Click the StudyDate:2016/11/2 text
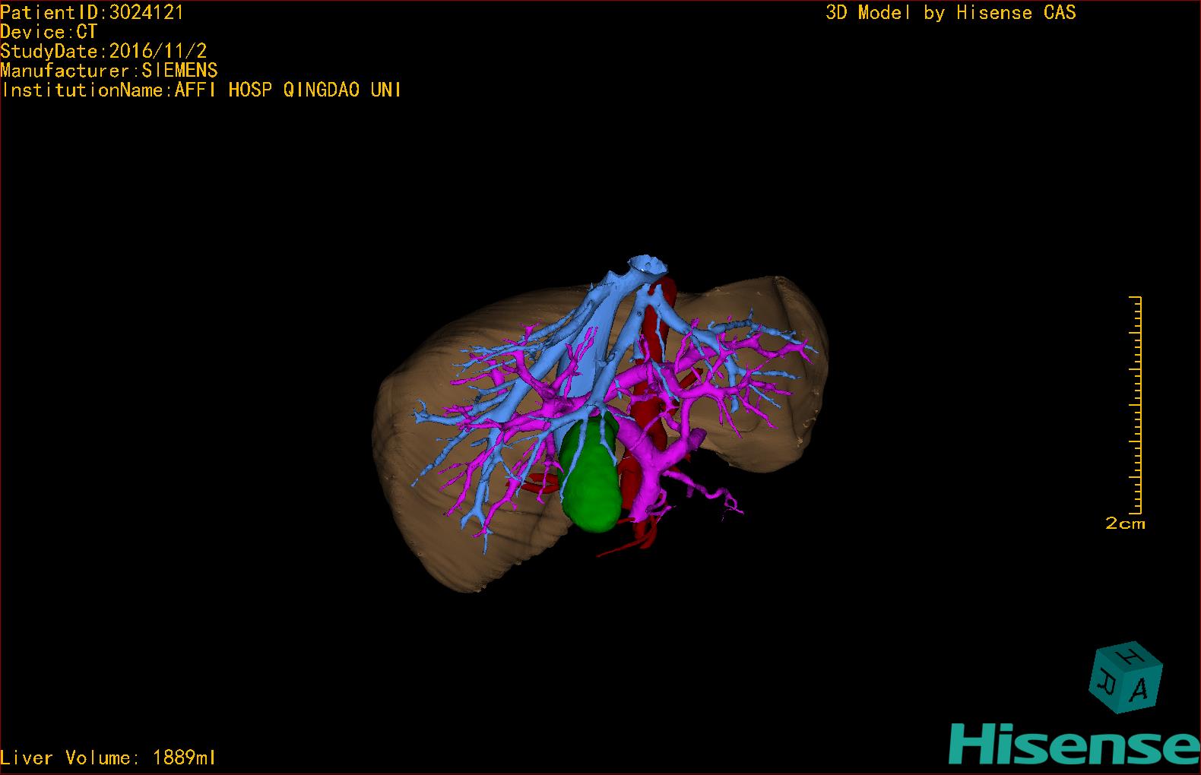Screen dimensions: 1201x775 [x=103, y=52]
